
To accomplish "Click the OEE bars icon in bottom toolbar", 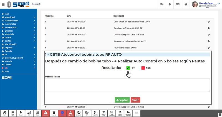I will 29,113.
